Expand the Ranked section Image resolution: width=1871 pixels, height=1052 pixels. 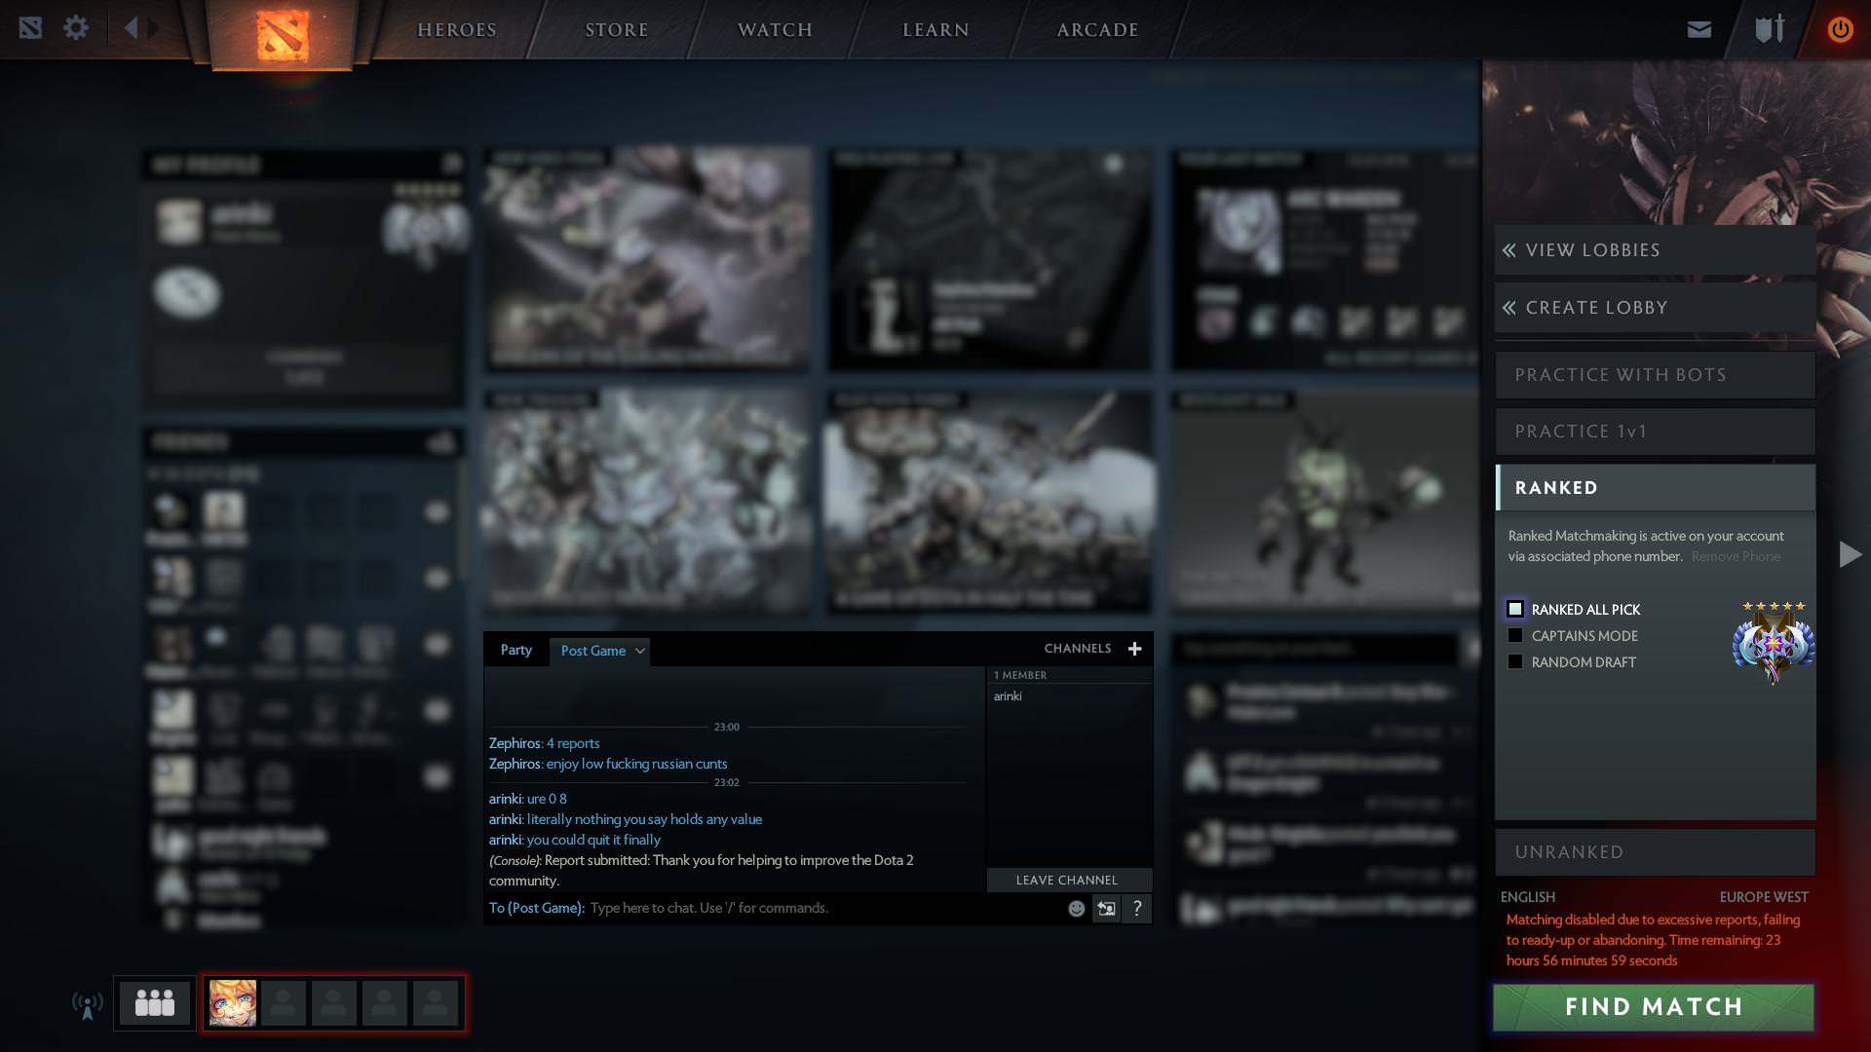pos(1655,488)
